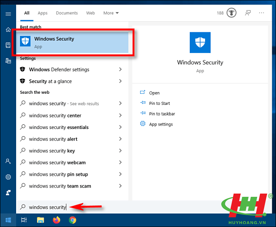This screenshot has height=227, width=276.
Task: Expand 'windows security center' chevron
Action: (x=120, y=115)
